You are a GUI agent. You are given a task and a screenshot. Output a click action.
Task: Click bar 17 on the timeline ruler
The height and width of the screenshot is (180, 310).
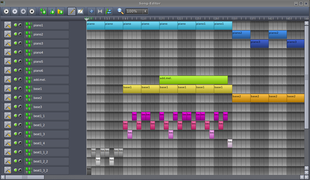click(161, 18)
